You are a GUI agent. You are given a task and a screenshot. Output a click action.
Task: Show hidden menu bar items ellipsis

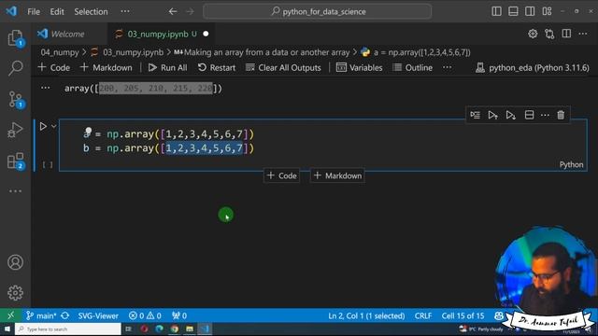(125, 12)
